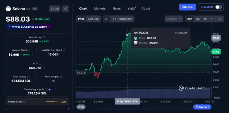Click the #7 rank badge

(35, 9)
